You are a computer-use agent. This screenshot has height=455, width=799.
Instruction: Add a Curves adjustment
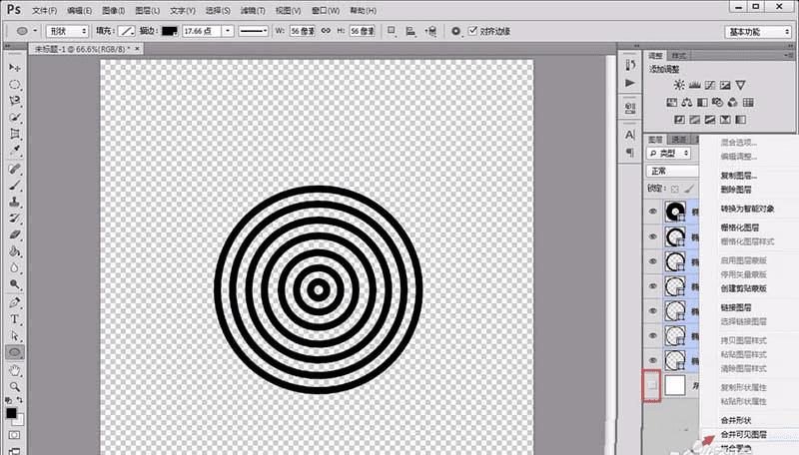[x=710, y=85]
